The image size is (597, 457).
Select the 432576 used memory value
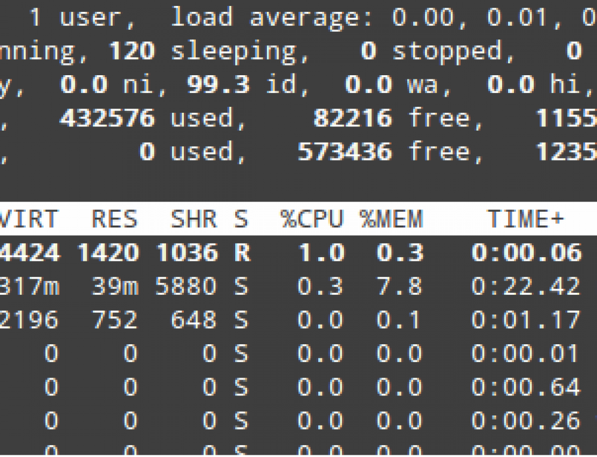(x=107, y=119)
